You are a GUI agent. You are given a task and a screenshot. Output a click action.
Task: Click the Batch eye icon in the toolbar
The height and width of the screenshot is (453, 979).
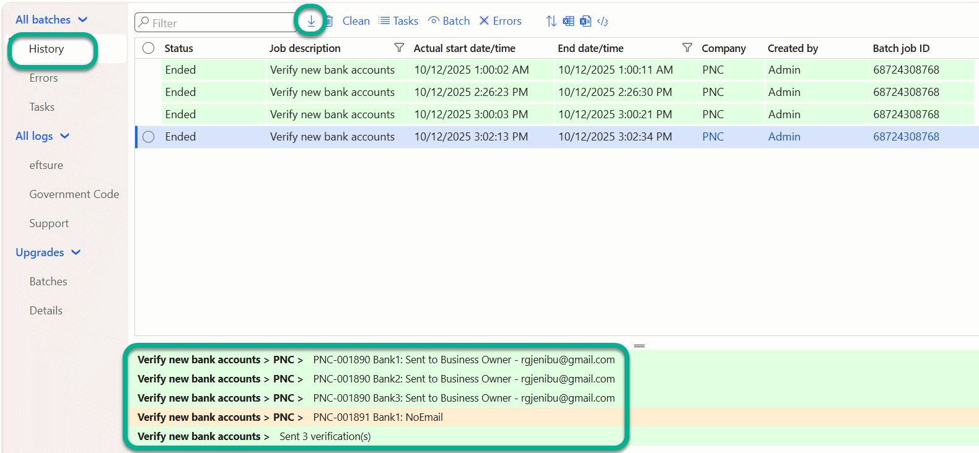click(x=434, y=21)
